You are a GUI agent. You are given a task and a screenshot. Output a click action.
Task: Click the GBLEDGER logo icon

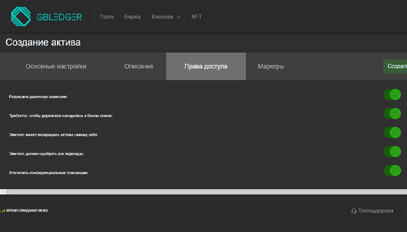(21, 17)
